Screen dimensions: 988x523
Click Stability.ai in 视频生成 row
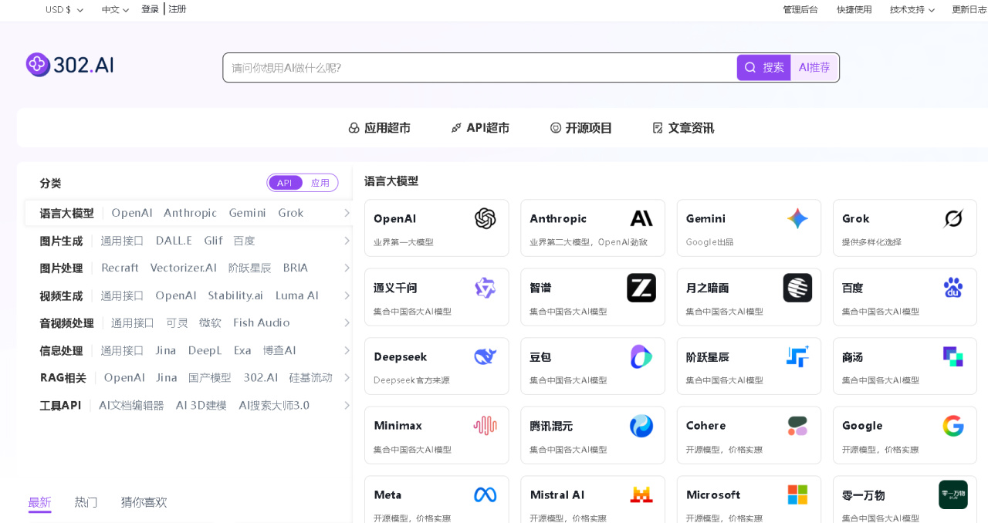coord(235,295)
